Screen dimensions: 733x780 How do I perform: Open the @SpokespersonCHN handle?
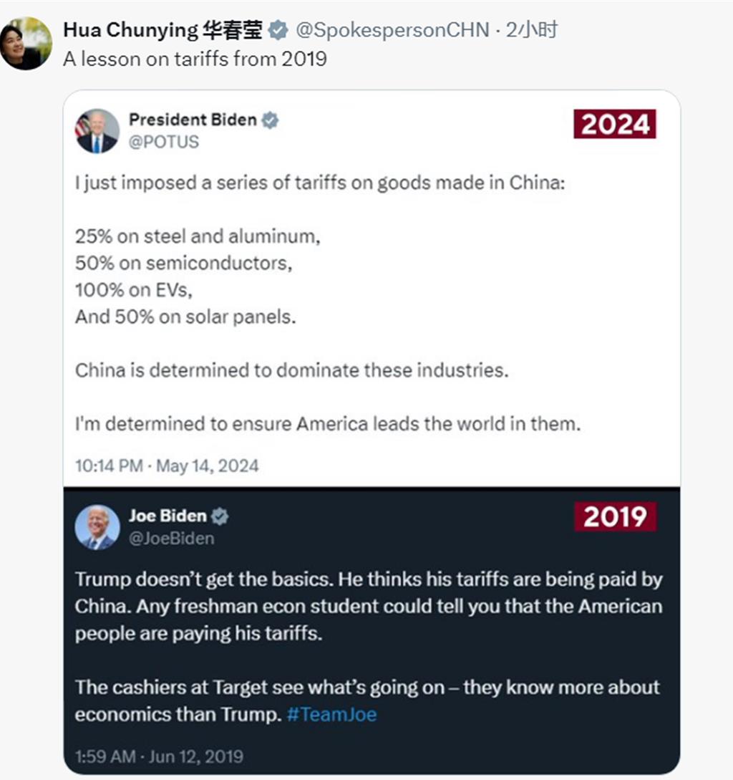[392, 30]
